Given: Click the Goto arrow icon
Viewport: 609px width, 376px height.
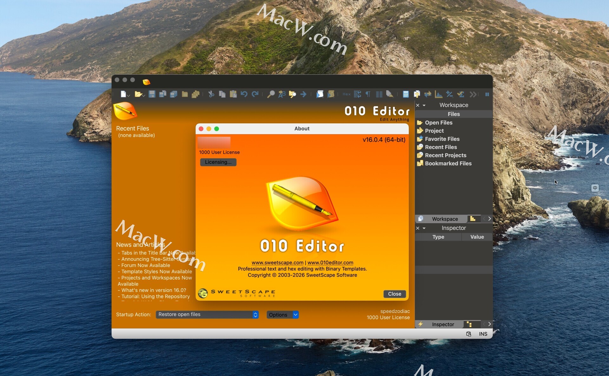Looking at the screenshot, I should click(304, 94).
